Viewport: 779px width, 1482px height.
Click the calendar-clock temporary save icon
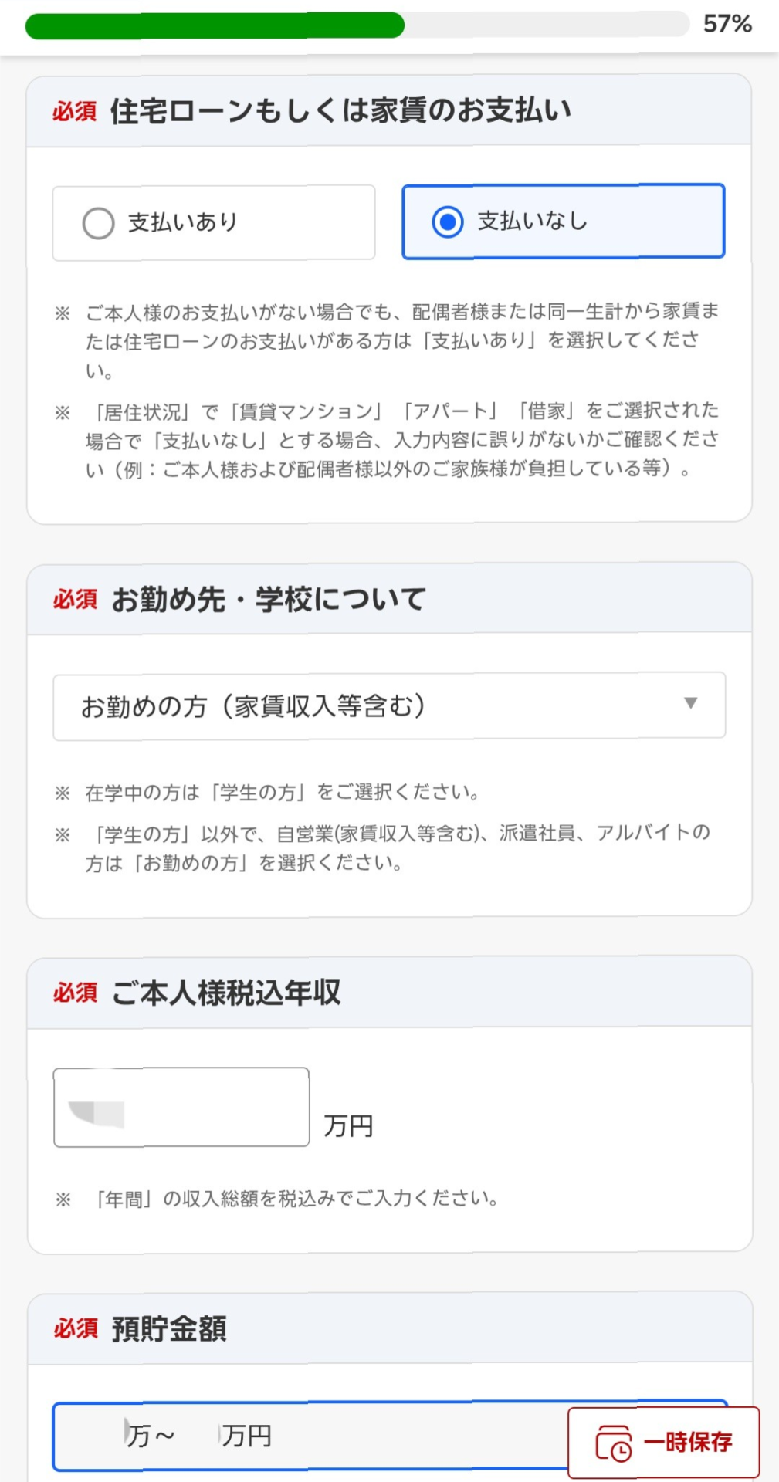[x=614, y=1443]
